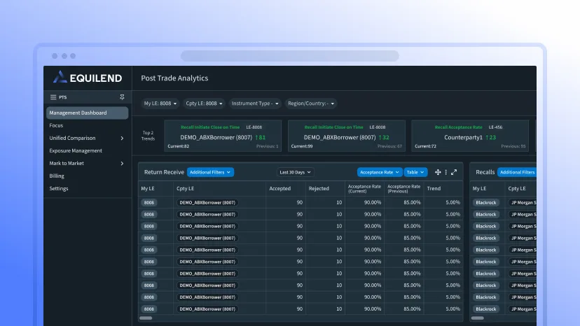Open the Cpty LE: 8008 filter dropdown

click(204, 104)
